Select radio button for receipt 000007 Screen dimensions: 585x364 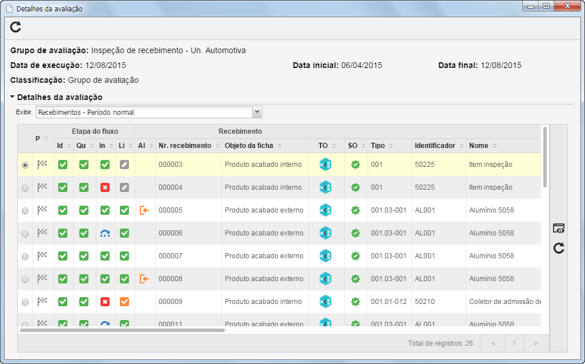[x=25, y=257]
